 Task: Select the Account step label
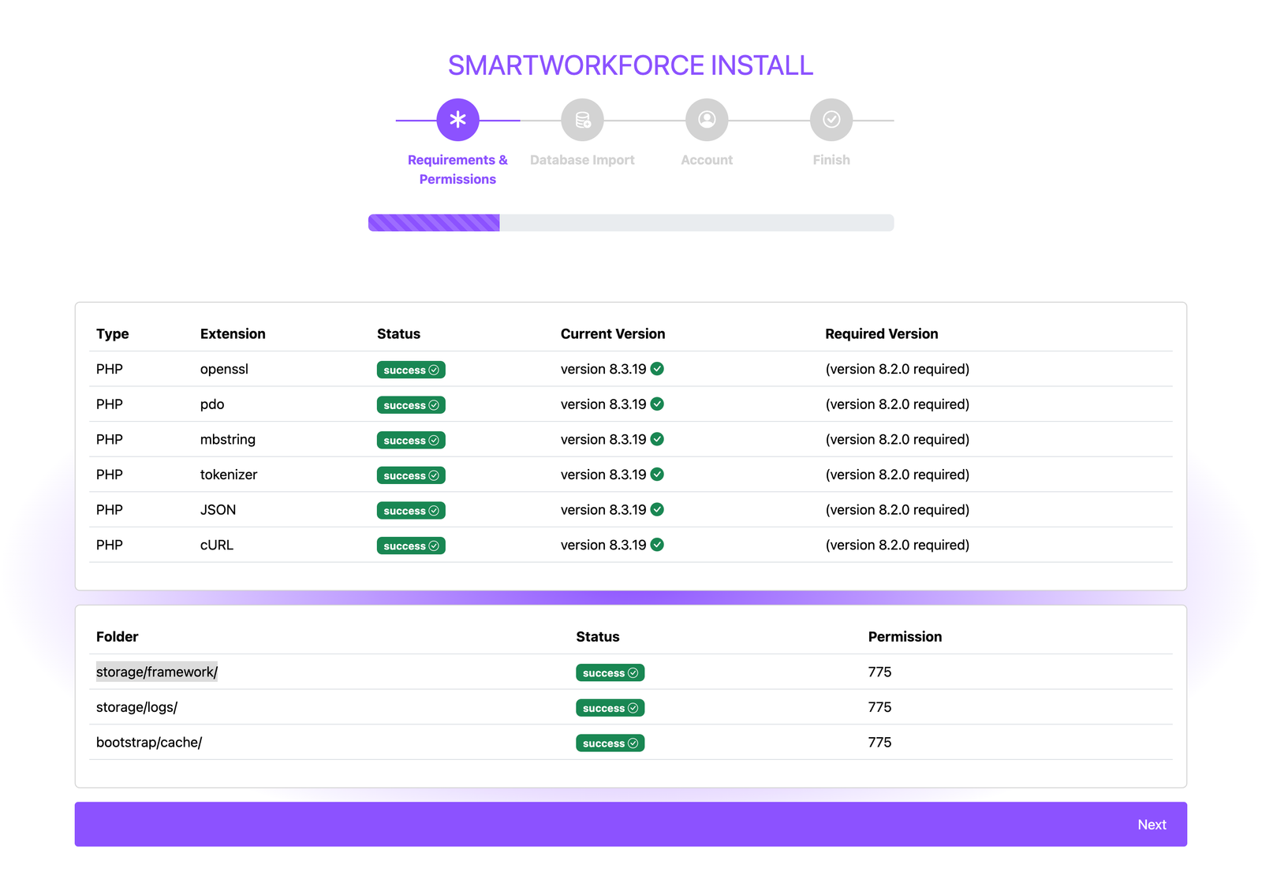coord(707,160)
